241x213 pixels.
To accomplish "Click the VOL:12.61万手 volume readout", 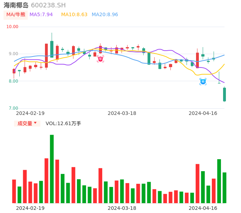I will pos(63,123).
